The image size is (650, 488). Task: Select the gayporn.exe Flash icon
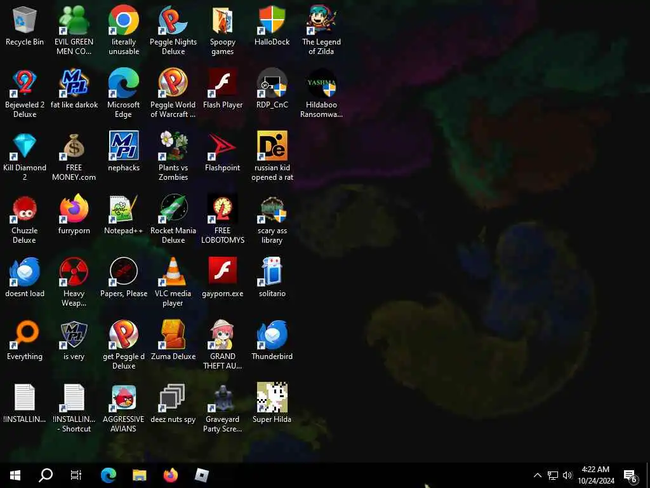[223, 277]
